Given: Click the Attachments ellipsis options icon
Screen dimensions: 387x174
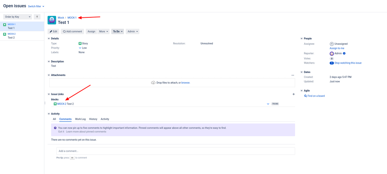Looking at the screenshot, I should pos(293,75).
